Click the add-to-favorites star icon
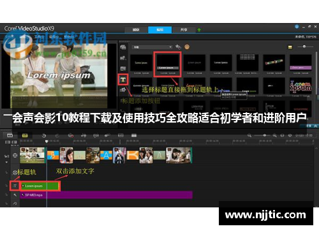The width and height of the screenshot is (319, 231). [178, 47]
